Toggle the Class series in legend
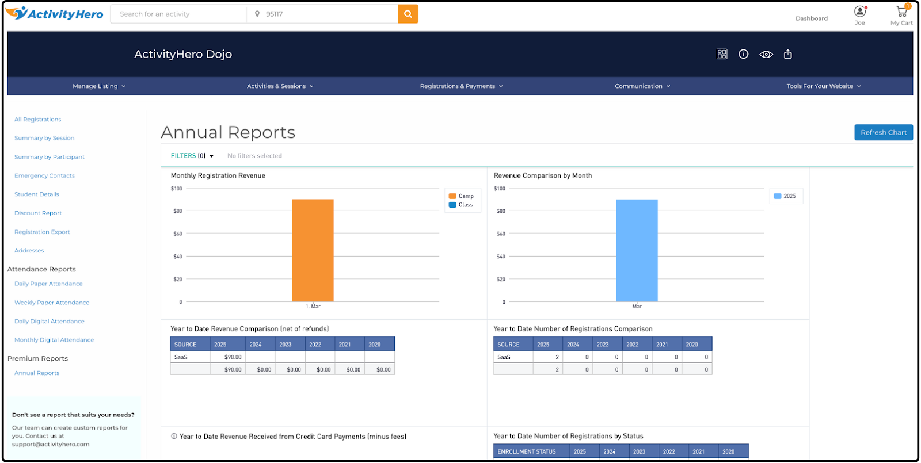Viewport: 921px width, 463px height. [x=461, y=205]
